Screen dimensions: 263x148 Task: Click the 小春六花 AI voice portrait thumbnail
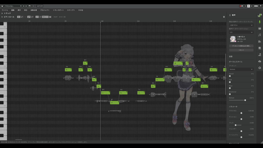pos(233,39)
